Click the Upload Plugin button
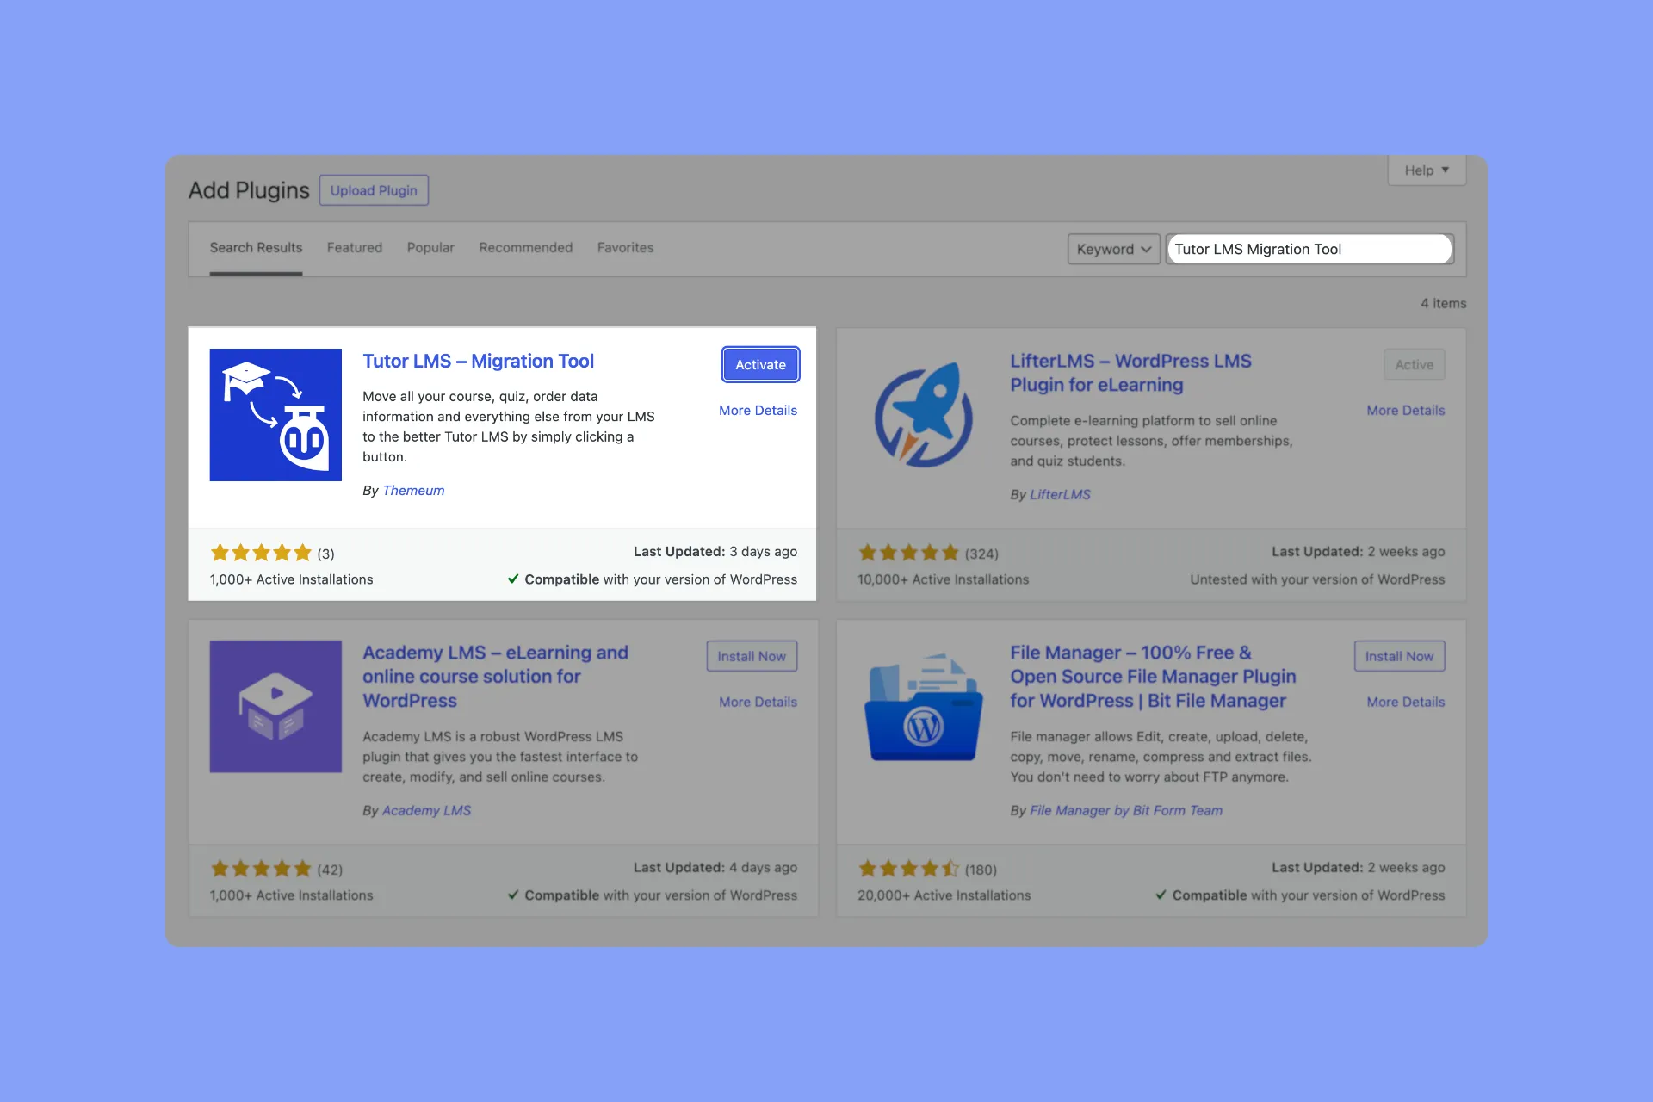1653x1102 pixels. click(x=374, y=190)
